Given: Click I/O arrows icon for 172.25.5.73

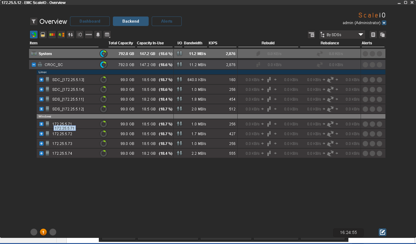Looking at the screenshot, I should click(180, 143).
